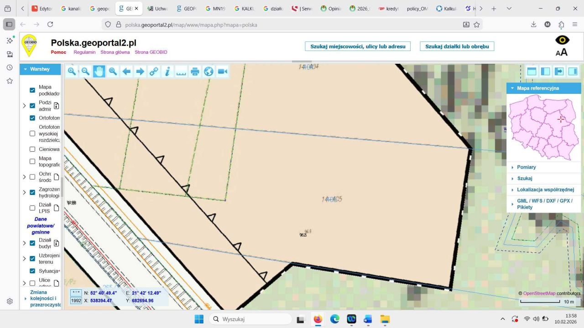The image size is (584, 328).
Task: Print the map with the printer icon
Action: click(195, 72)
